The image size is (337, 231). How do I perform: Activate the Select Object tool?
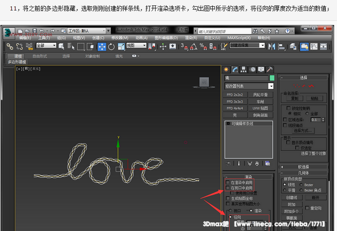61,46
